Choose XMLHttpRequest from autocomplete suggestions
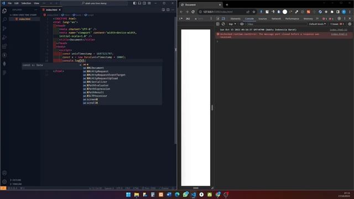 (122, 71)
